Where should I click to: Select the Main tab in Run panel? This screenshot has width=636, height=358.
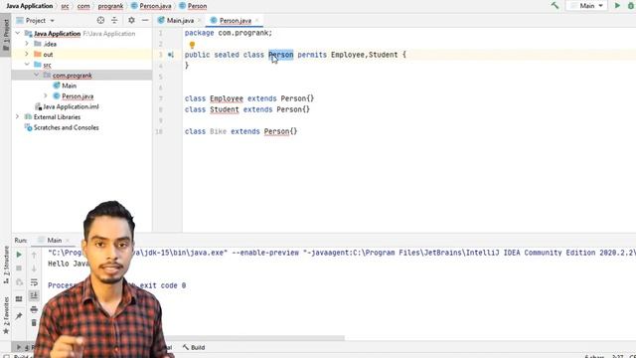(x=55, y=241)
